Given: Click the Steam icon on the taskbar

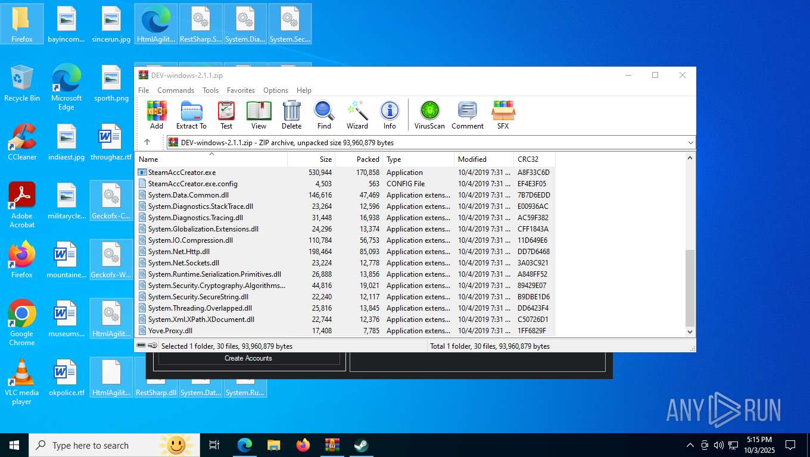Looking at the screenshot, I should [361, 445].
